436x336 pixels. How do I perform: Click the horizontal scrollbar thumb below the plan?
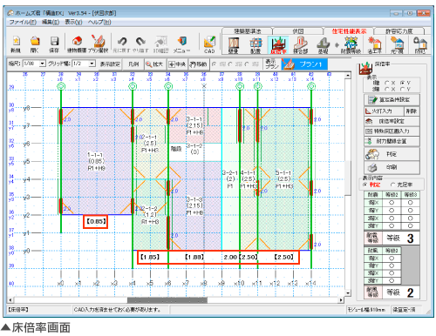[x=167, y=300]
